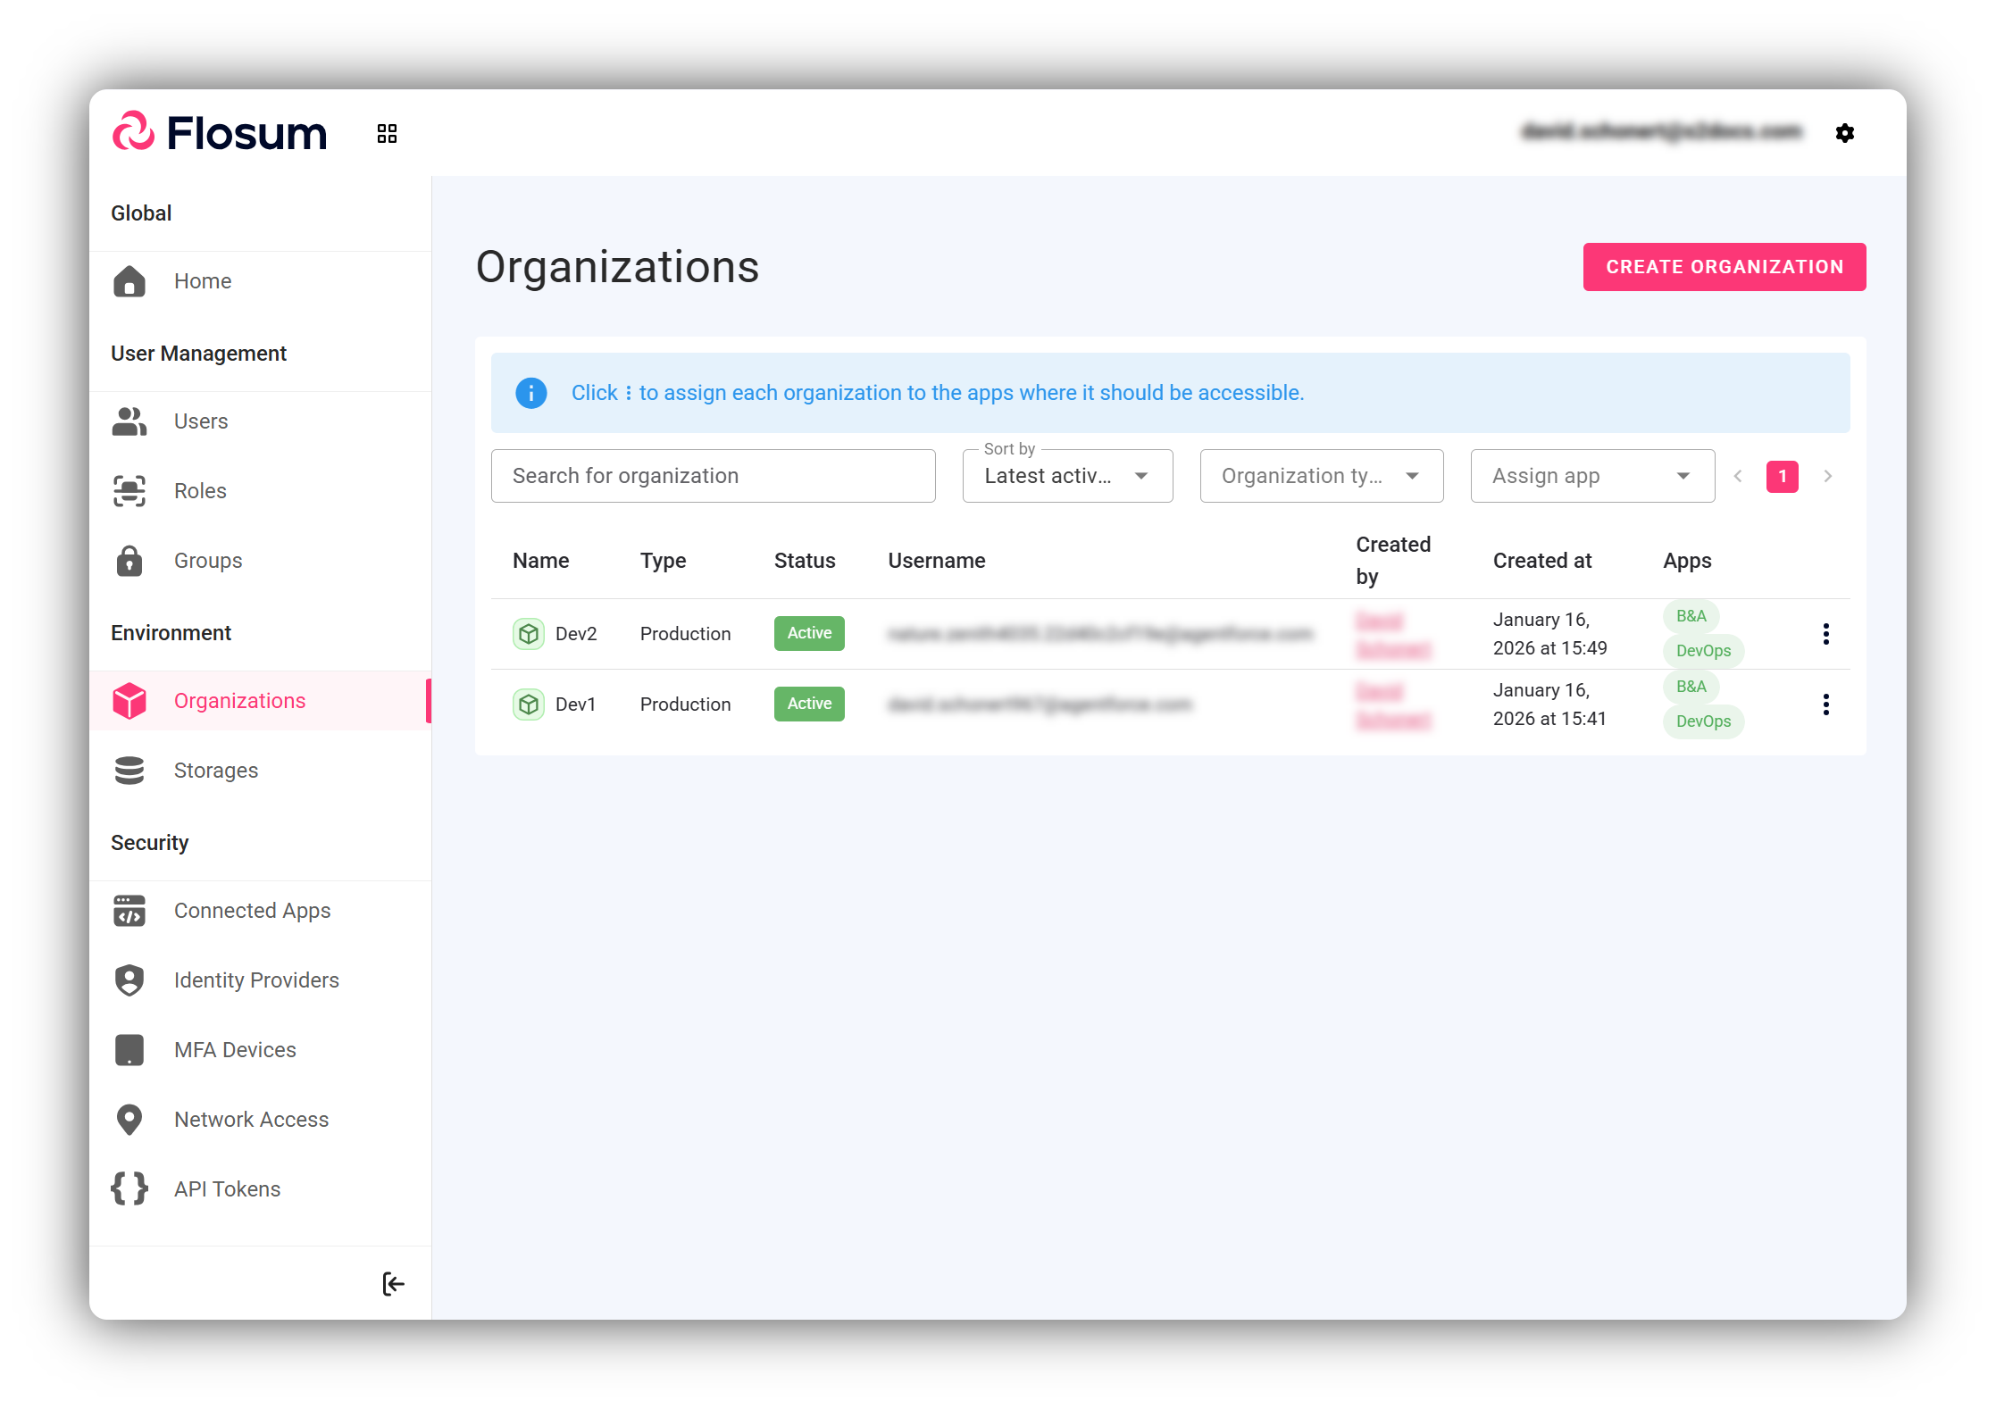The image size is (1996, 1409).
Task: Go to Users in the sidebar
Action: coord(201,421)
